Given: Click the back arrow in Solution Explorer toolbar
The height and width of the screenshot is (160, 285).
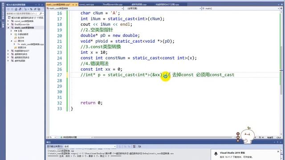Looking at the screenshot, I should click(8, 9).
